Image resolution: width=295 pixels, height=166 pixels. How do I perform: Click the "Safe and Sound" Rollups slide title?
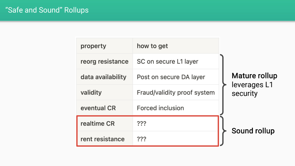[x=47, y=10]
